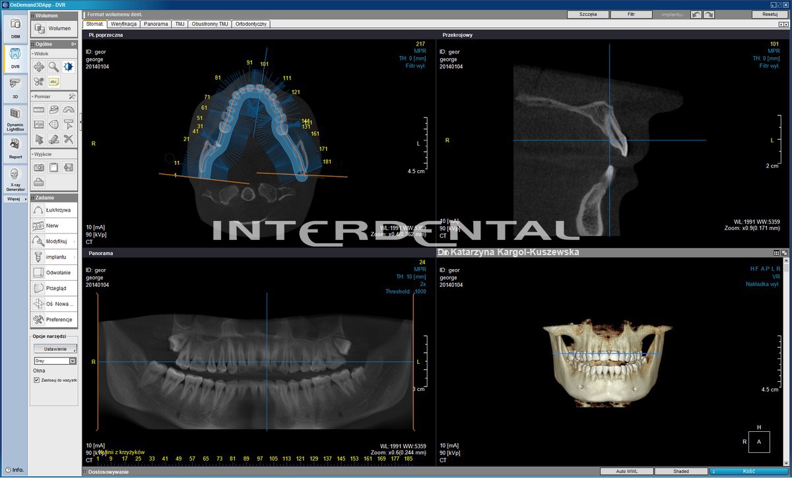Toggle the text annotation 'abc' overlay button
Screen dimensions: 792x478
pos(53,82)
